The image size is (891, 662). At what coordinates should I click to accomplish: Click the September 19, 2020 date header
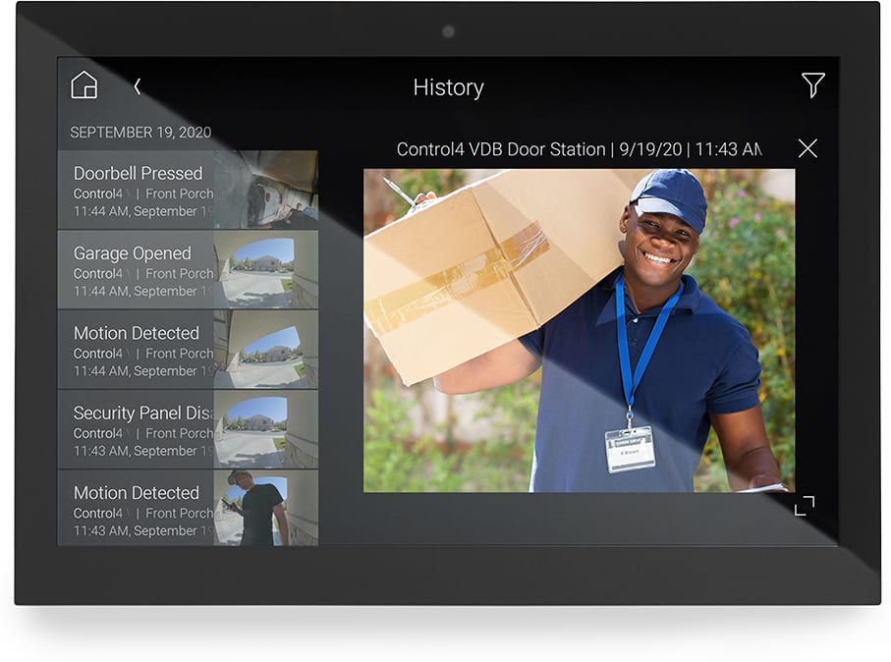tap(140, 133)
